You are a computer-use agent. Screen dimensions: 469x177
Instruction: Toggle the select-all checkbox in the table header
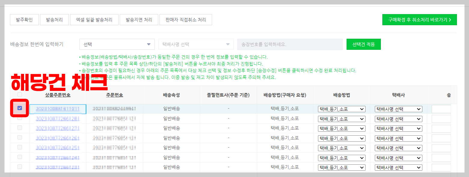pos(20,94)
